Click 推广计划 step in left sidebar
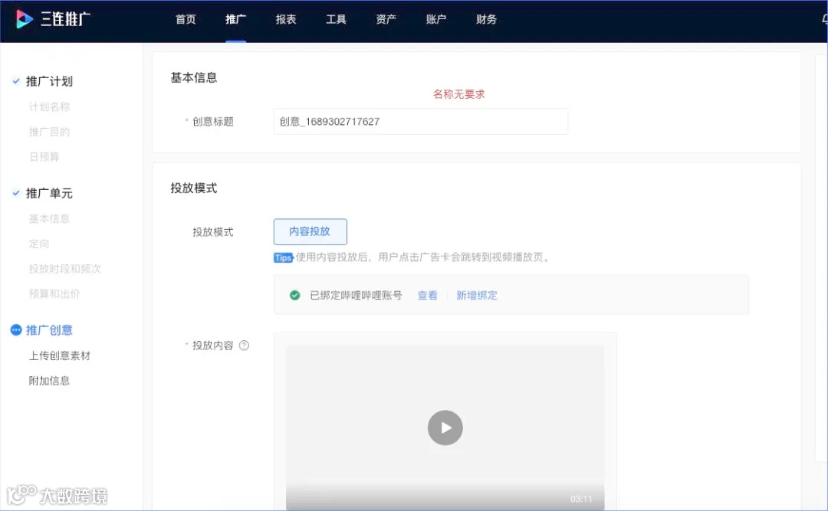The height and width of the screenshot is (511, 828). click(x=50, y=80)
